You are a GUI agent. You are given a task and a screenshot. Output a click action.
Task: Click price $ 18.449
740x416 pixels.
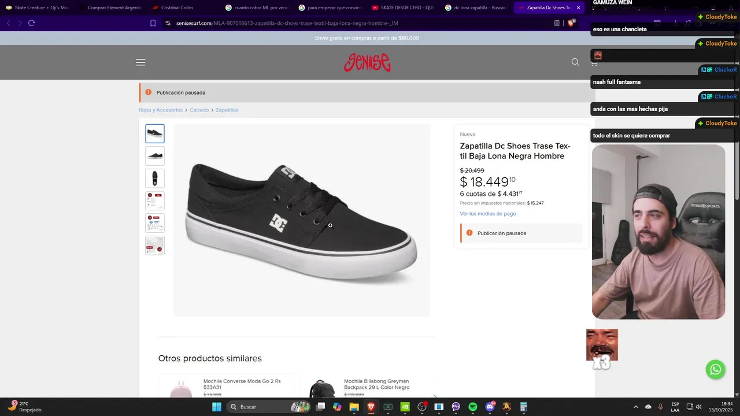click(x=487, y=182)
